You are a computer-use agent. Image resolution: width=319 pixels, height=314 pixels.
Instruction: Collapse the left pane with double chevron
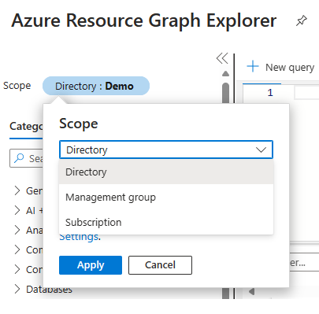coord(222,58)
